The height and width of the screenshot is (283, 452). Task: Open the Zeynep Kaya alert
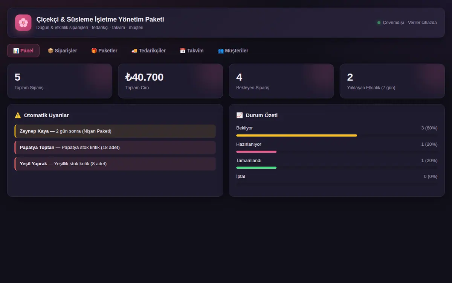[115, 131]
